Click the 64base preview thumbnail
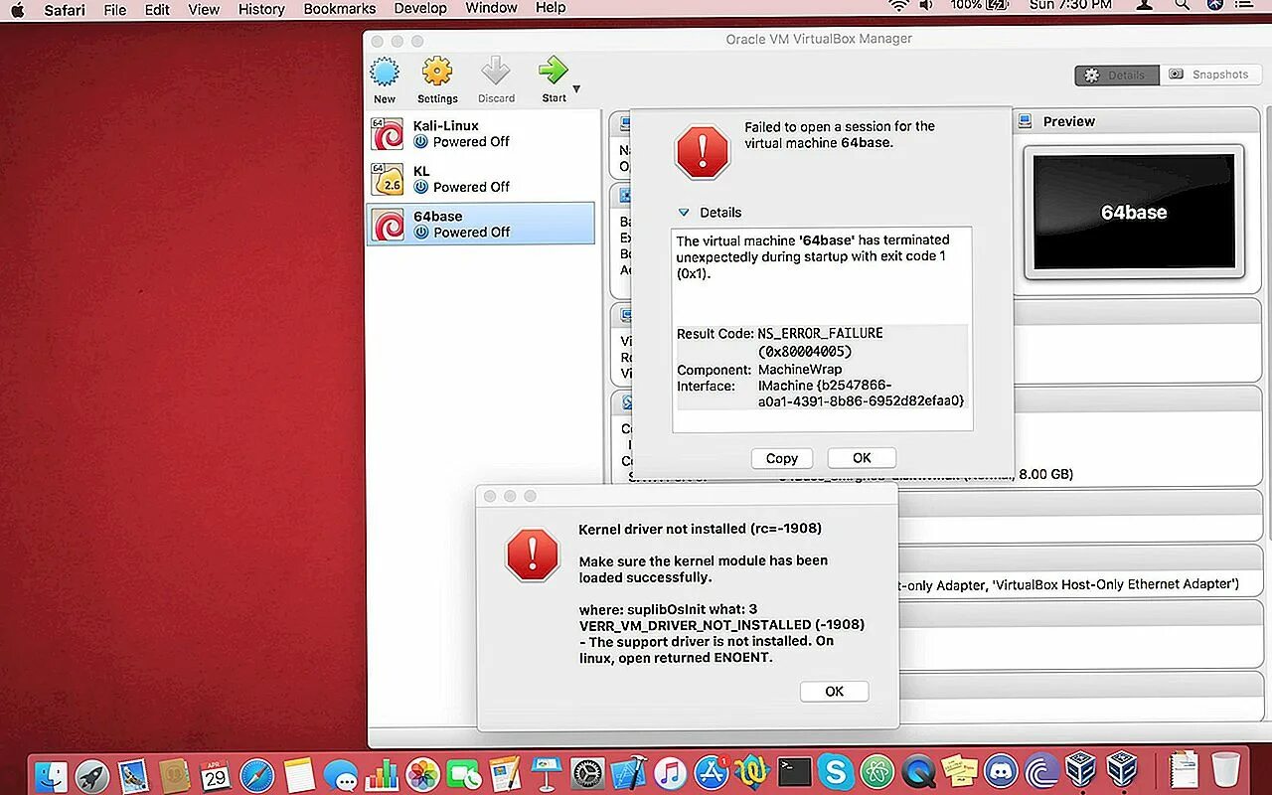1272x795 pixels. tap(1134, 212)
